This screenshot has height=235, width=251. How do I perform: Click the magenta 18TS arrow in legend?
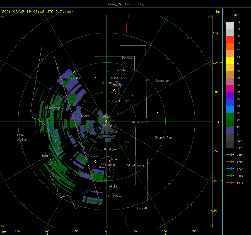(x=230, y=182)
